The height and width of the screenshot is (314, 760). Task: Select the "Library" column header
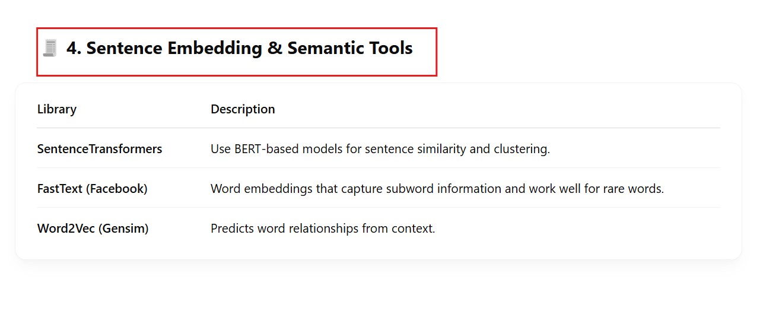57,109
